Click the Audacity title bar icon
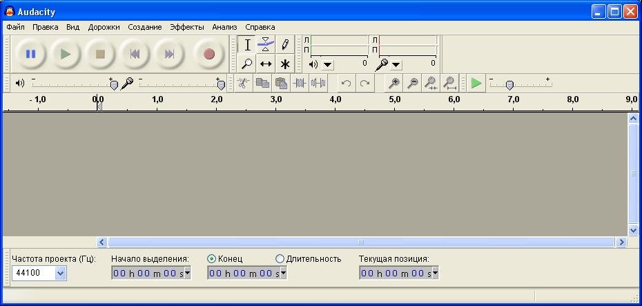The image size is (642, 306). (10, 12)
